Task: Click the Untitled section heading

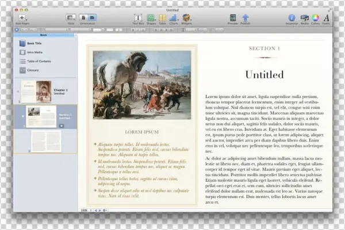Action: tap(264, 75)
